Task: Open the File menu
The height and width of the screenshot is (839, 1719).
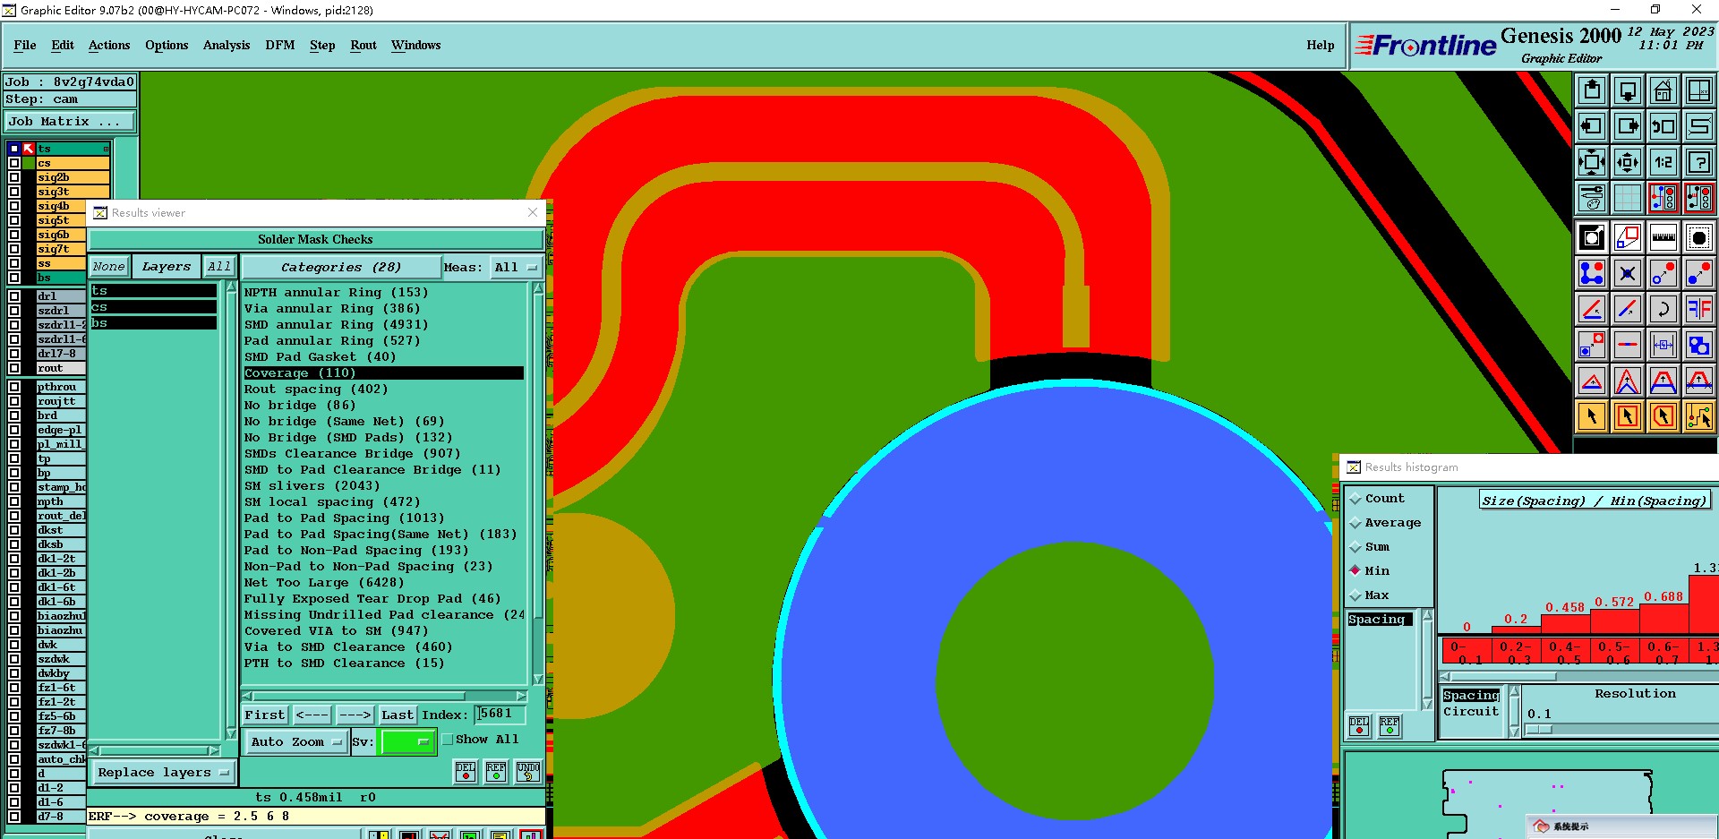Action: click(x=25, y=46)
